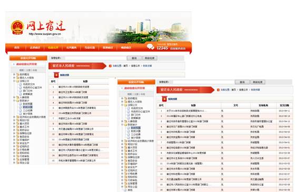
Task: Open the 信息公开 tab in the orange navigation bar
Action: click(x=53, y=47)
